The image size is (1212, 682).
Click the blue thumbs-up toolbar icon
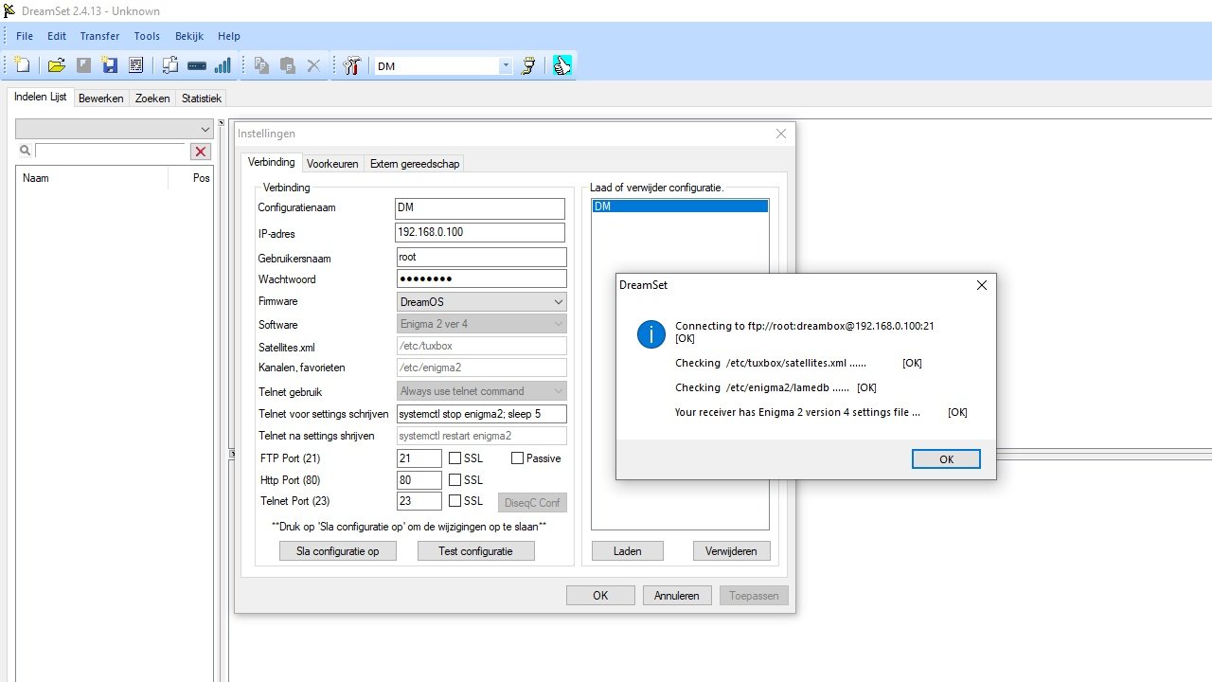click(x=562, y=65)
